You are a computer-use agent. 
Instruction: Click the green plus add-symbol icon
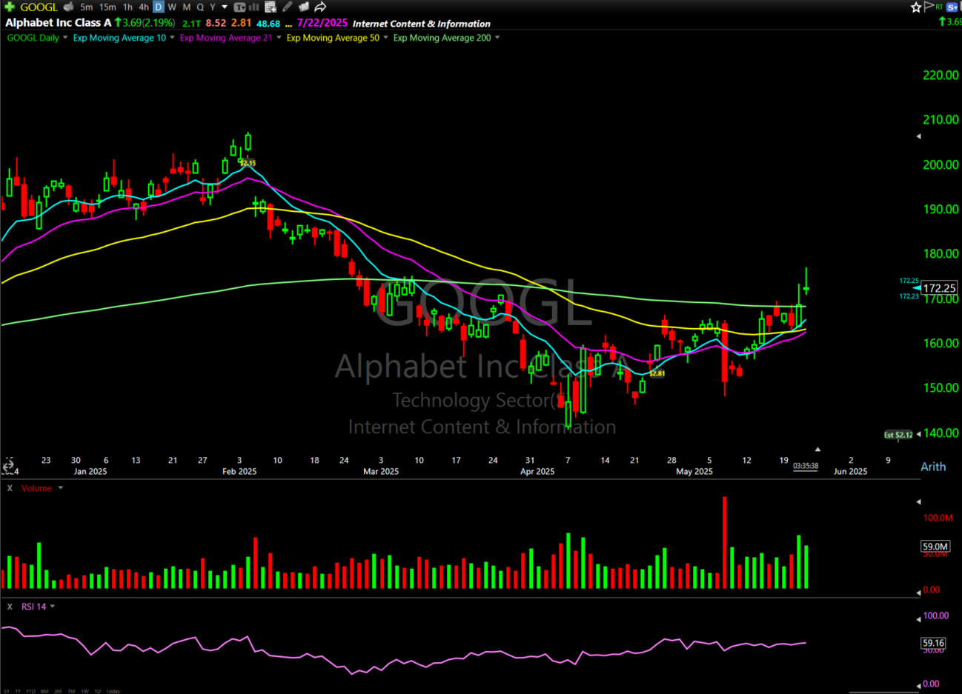10,7
